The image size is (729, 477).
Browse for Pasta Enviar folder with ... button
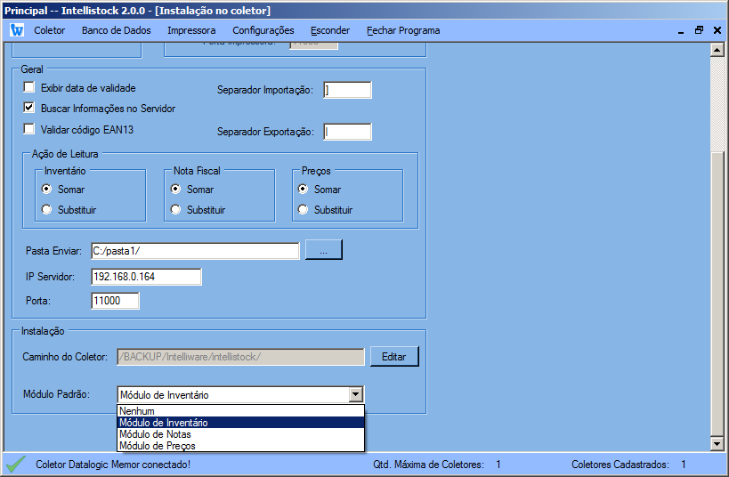(x=324, y=250)
